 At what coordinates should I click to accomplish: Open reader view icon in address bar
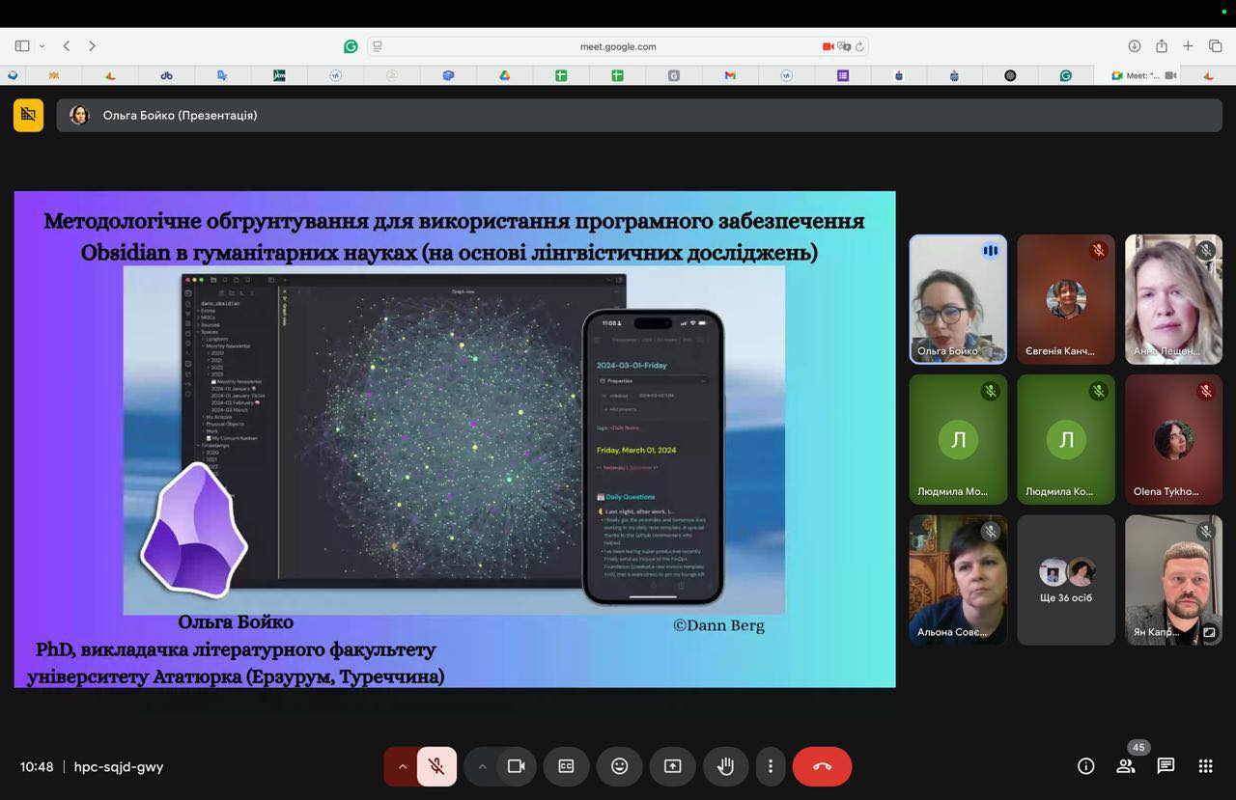click(x=378, y=46)
